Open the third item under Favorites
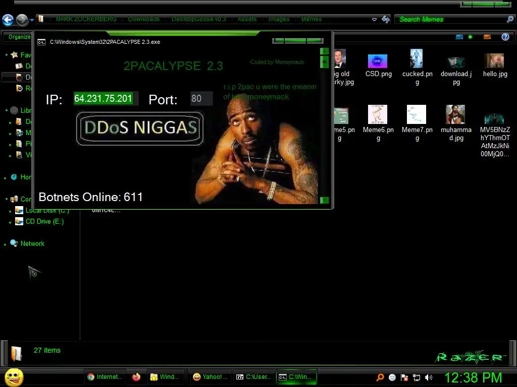Viewport: 517px width, 387px height. coord(19,88)
